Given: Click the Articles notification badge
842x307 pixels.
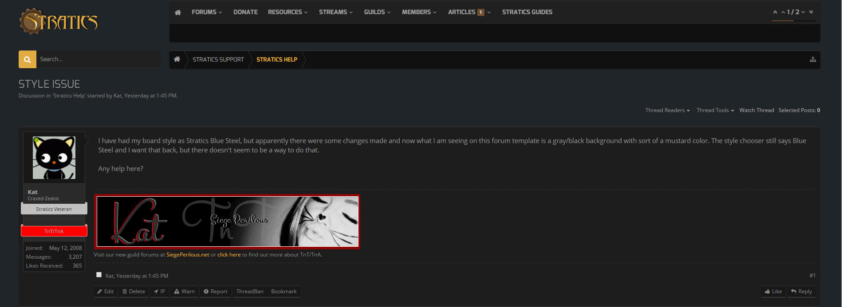Looking at the screenshot, I should point(480,12).
